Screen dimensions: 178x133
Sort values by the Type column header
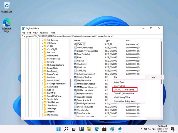pyautogui.click(x=107, y=40)
